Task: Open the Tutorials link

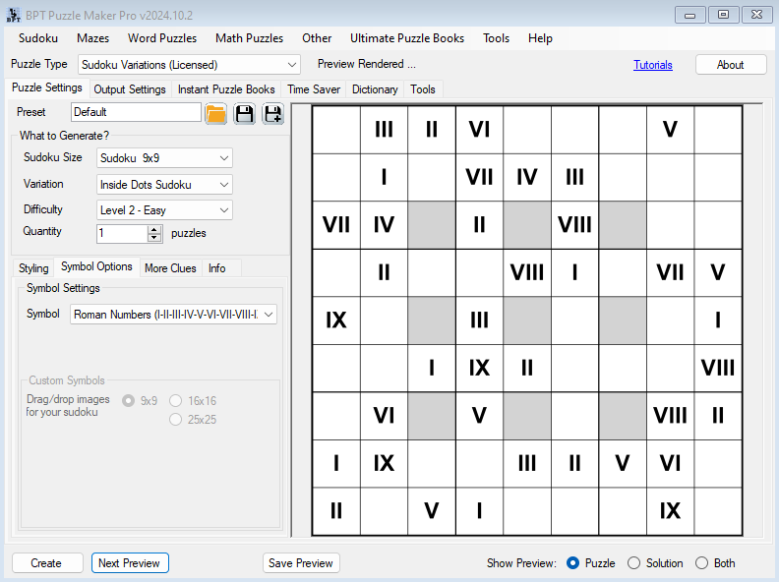Action: [653, 65]
